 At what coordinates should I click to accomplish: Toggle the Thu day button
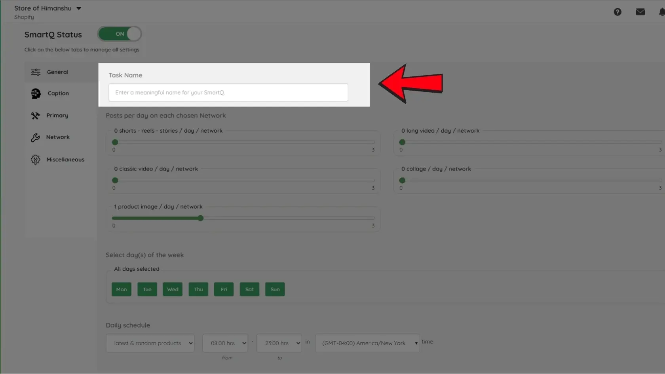coord(198,289)
